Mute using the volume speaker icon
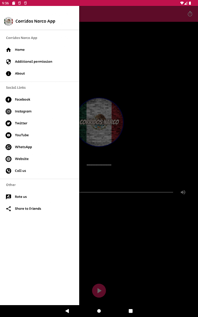The width and height of the screenshot is (198, 317). coord(183,192)
